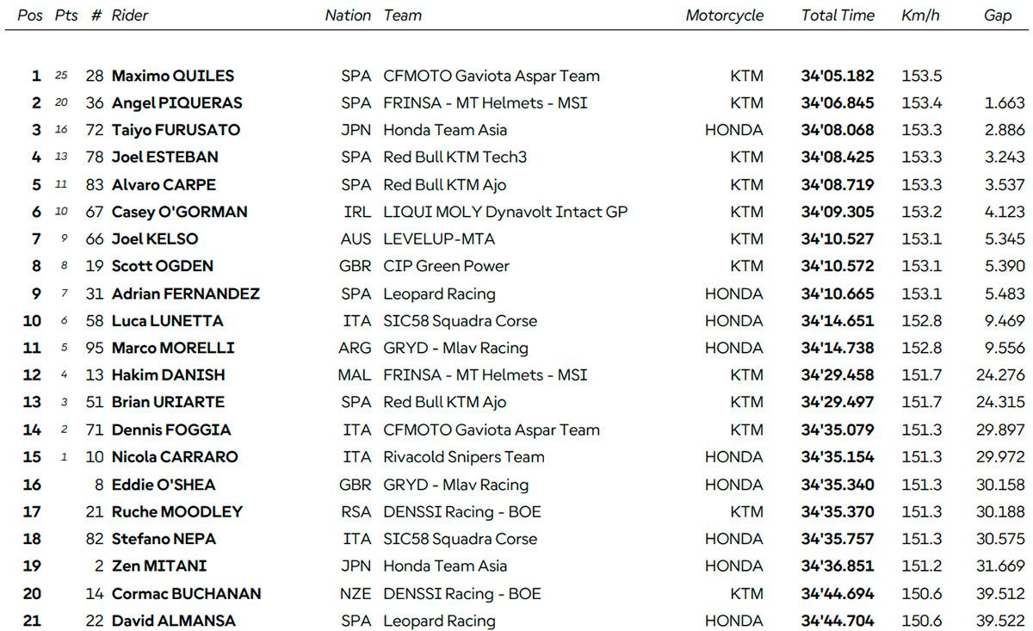Click the Red Bull KTM Tech3 team
The height and width of the screenshot is (631, 1033).
(455, 158)
